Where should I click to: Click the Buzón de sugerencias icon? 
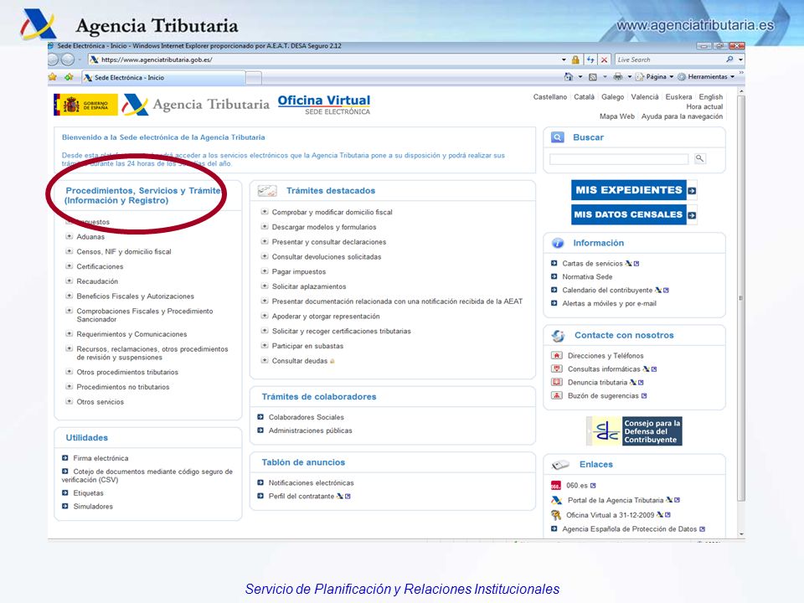[x=556, y=395]
